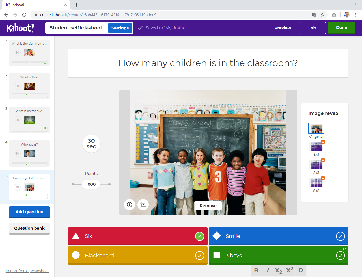Viewport: 362px width, 277px height.
Task: Select the 3x3 image reveal option
Action: point(316,147)
